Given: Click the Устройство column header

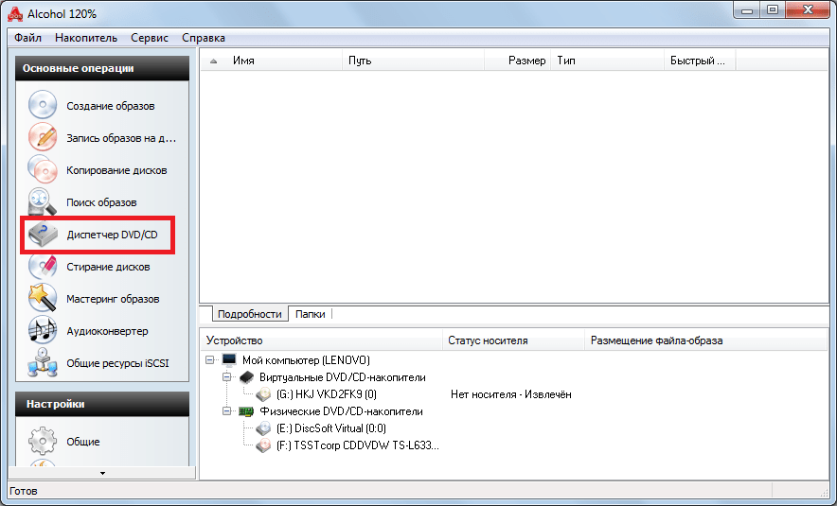Looking at the screenshot, I should 321,340.
